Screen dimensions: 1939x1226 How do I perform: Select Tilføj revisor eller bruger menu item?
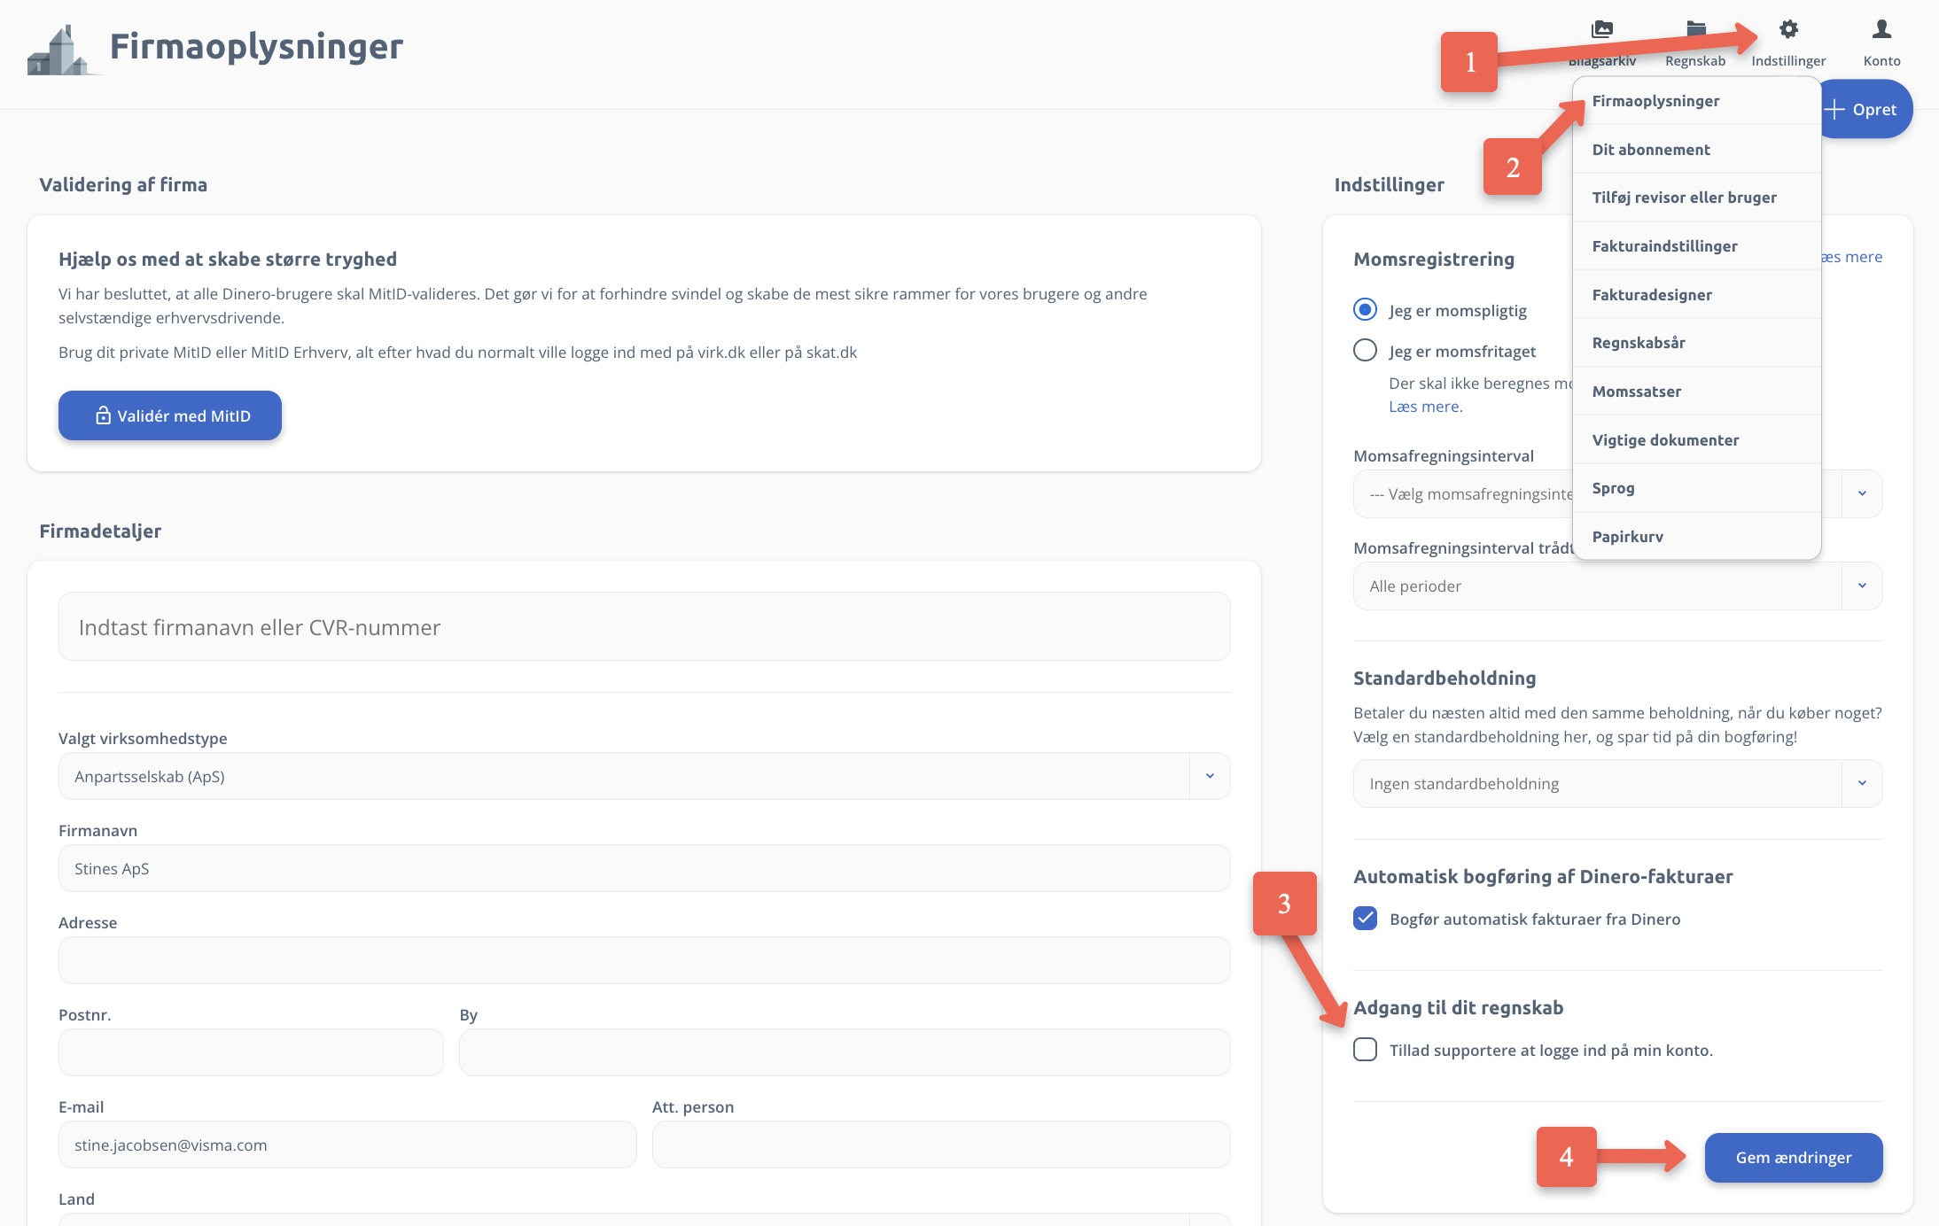[1684, 198]
